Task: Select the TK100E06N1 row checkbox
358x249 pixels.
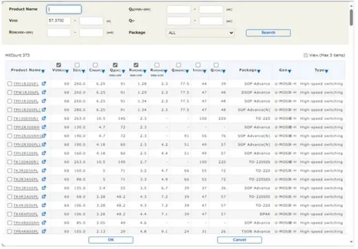Action: pyautogui.click(x=10, y=119)
